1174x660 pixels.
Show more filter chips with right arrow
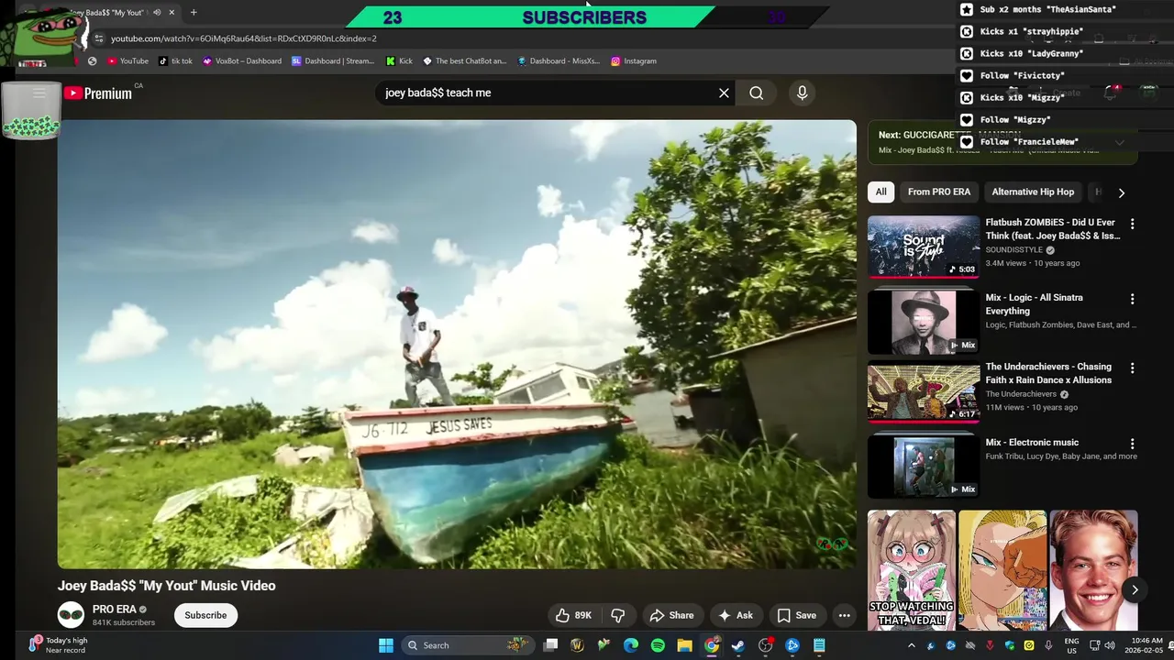tap(1121, 192)
